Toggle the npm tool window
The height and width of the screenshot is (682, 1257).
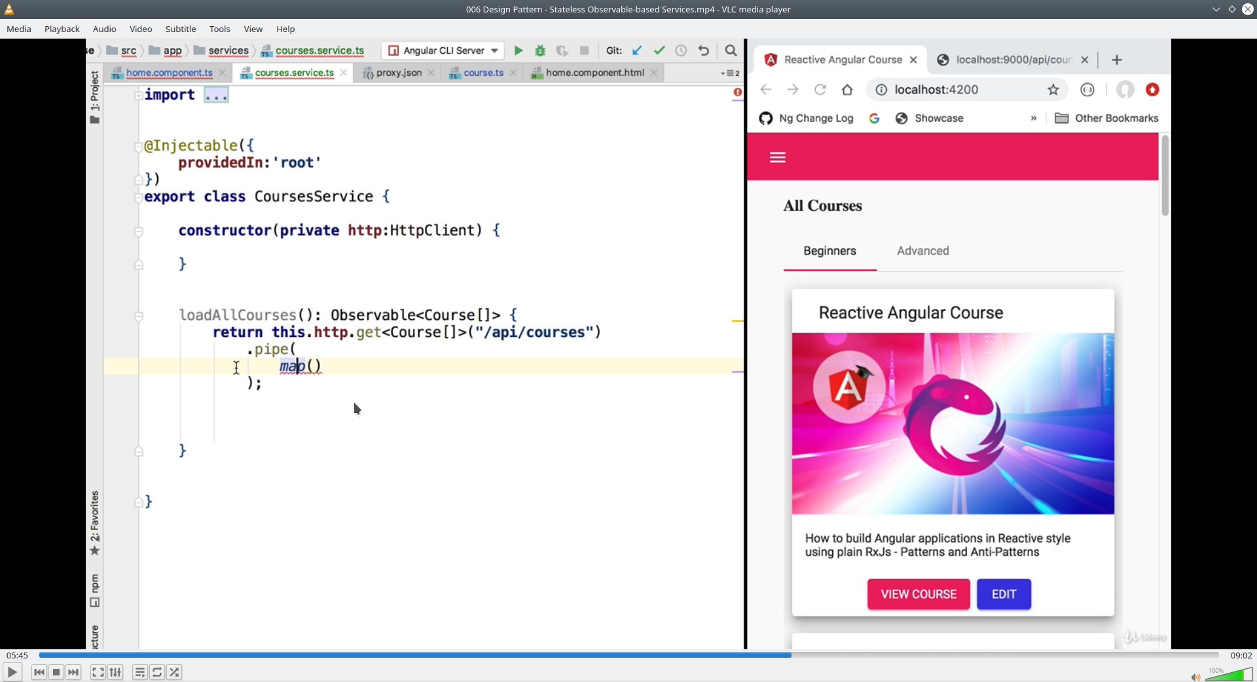pos(95,590)
